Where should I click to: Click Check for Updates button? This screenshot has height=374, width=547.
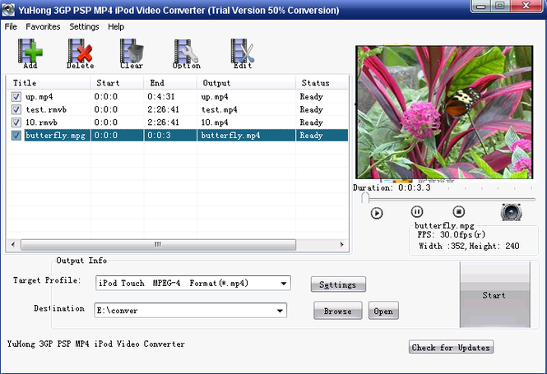pos(451,347)
